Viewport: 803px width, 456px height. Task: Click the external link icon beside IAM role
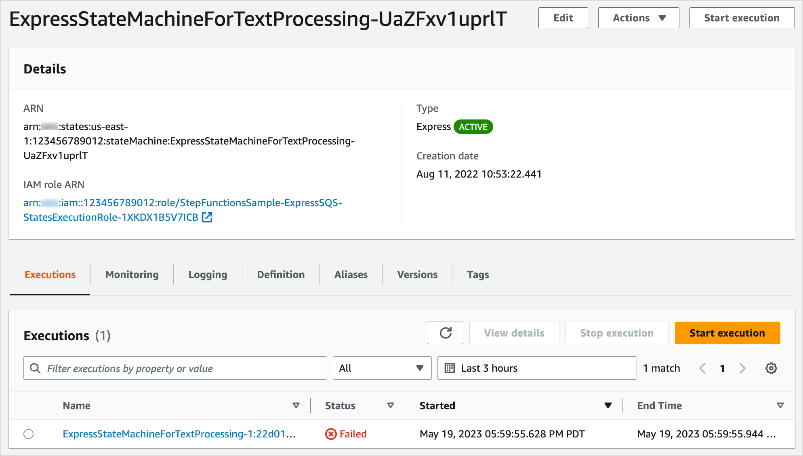(x=207, y=217)
